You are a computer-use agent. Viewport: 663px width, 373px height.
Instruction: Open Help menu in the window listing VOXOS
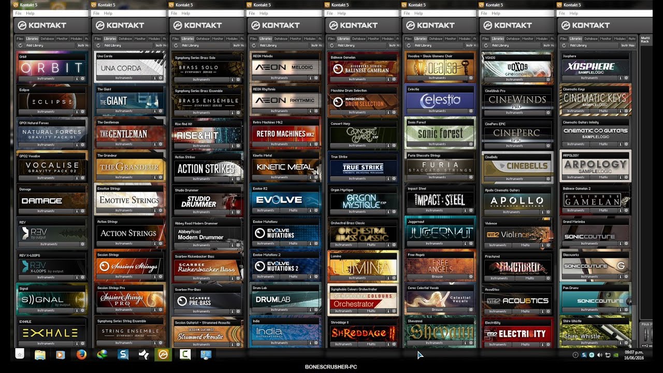[x=496, y=13]
